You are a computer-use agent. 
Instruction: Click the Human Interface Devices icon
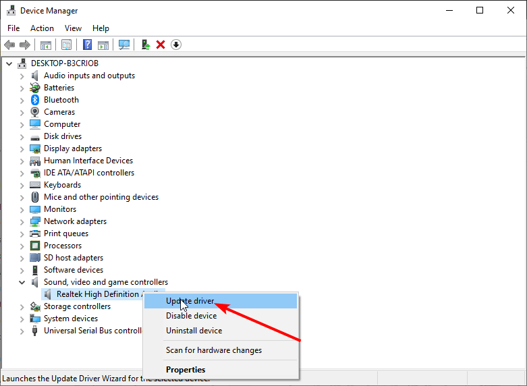(x=35, y=161)
